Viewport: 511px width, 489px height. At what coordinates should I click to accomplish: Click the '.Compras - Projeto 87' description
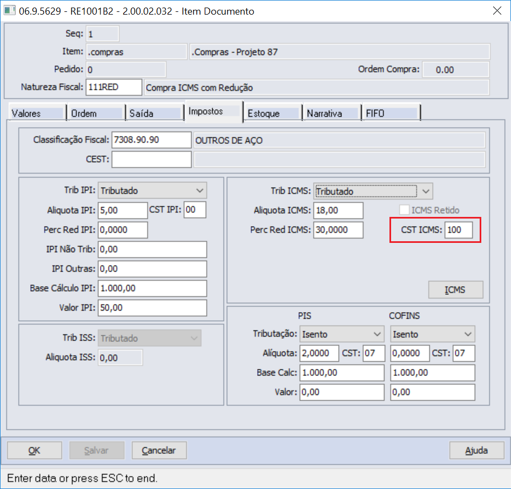pos(234,52)
